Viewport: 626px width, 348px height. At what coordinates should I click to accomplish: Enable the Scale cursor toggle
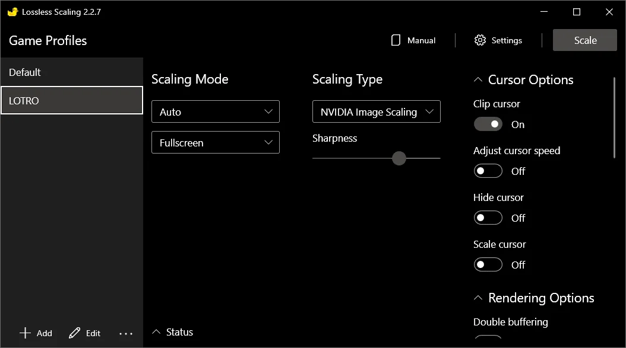coord(488,264)
